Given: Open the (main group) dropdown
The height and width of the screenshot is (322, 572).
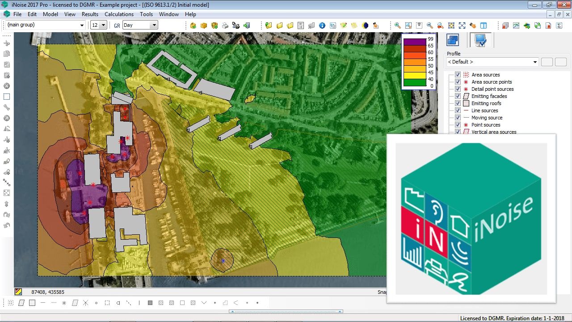Looking at the screenshot, I should 45,25.
